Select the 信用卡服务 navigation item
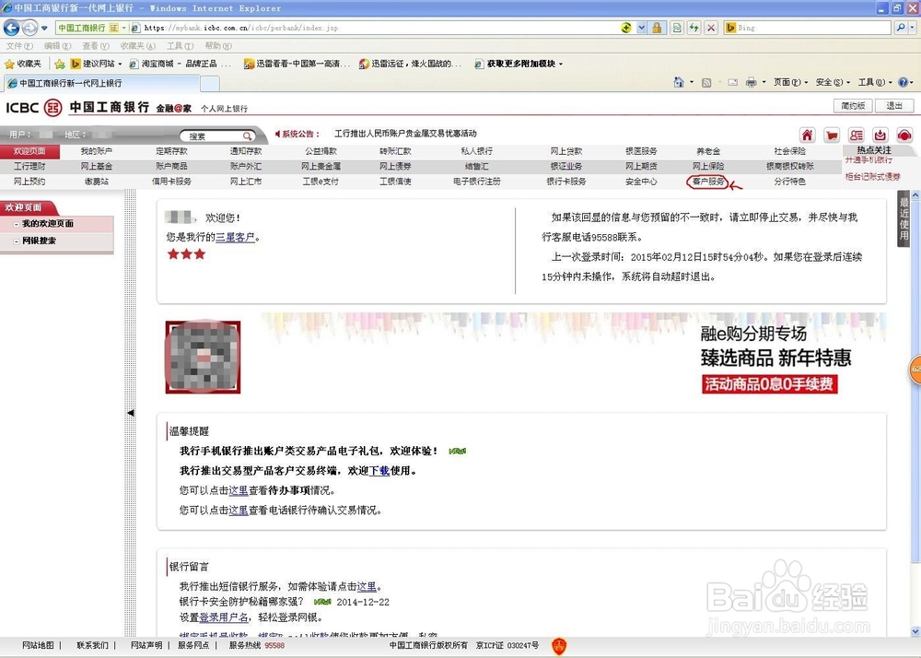 click(x=171, y=182)
